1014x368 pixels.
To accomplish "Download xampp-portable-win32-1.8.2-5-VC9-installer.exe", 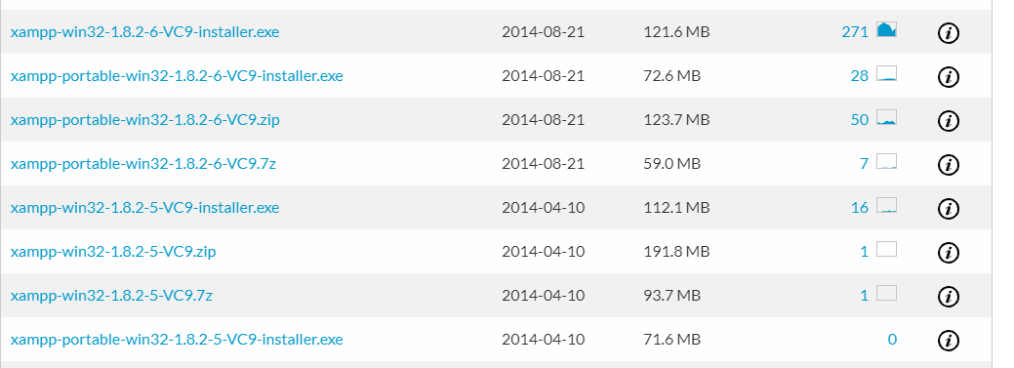I will pos(177,340).
